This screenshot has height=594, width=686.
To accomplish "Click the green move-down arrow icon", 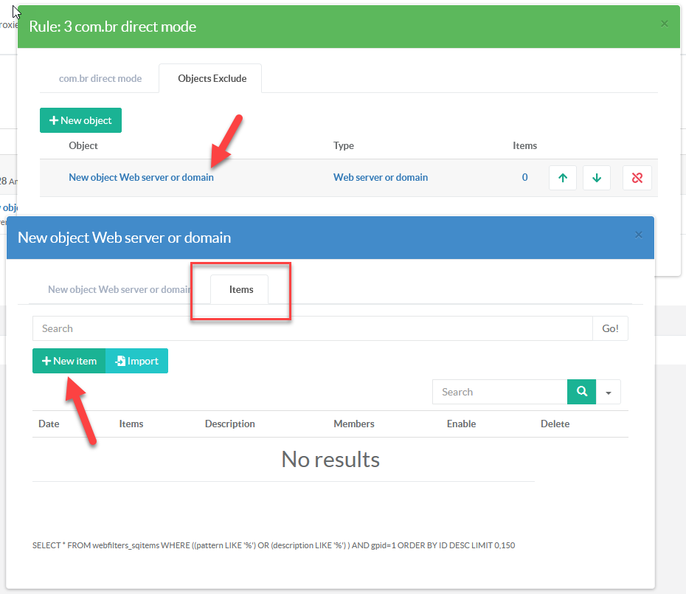I will 597,178.
